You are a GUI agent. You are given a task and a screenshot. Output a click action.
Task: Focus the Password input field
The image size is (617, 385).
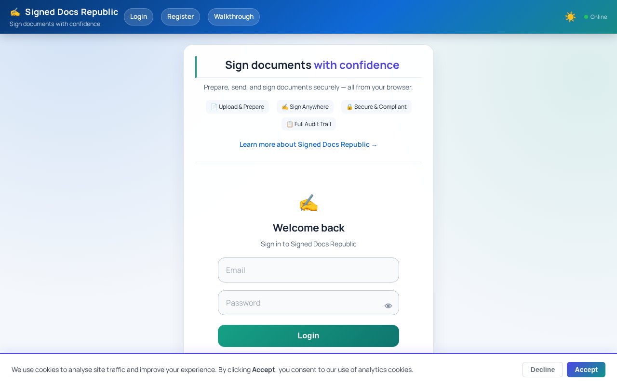299,303
